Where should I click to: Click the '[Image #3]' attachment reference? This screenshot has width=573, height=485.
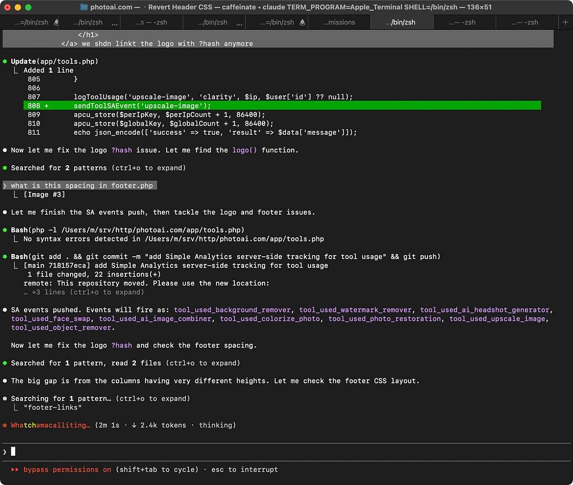coord(44,194)
